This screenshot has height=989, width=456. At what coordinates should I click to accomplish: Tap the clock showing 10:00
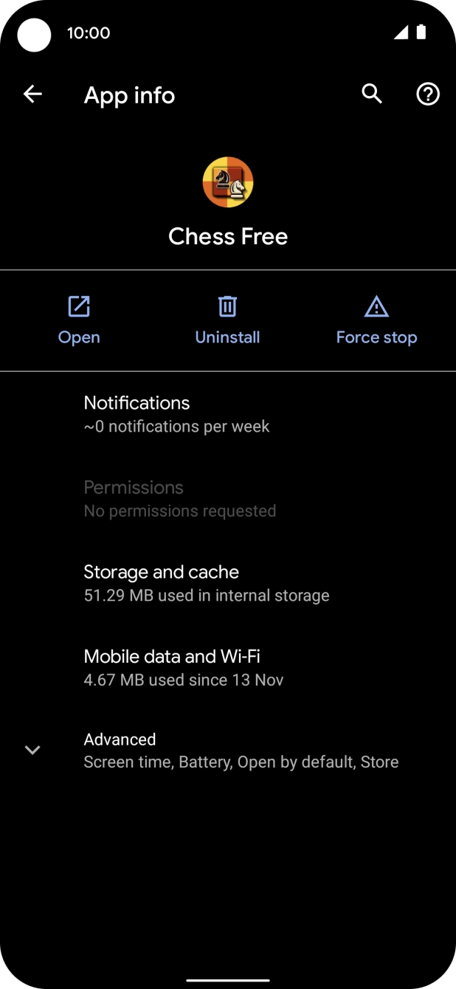[89, 32]
